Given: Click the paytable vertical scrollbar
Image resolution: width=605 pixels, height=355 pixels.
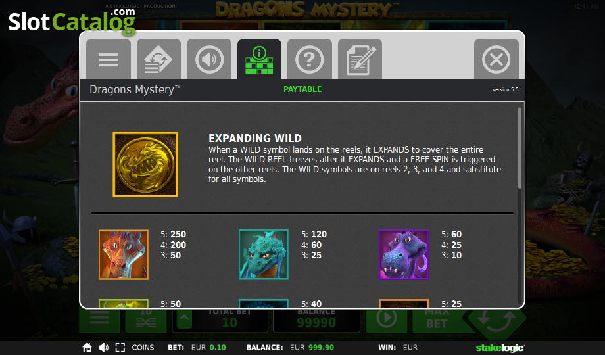Looking at the screenshot, I should point(520,149).
